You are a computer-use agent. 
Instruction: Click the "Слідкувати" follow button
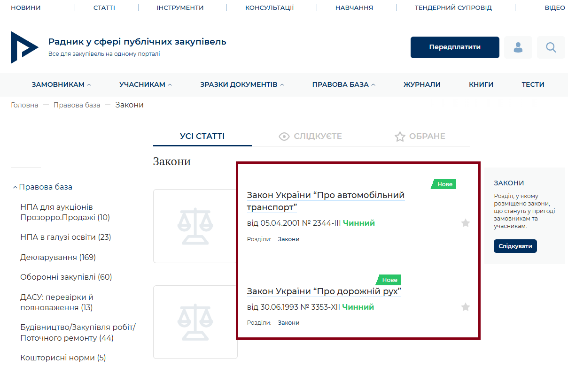point(515,246)
